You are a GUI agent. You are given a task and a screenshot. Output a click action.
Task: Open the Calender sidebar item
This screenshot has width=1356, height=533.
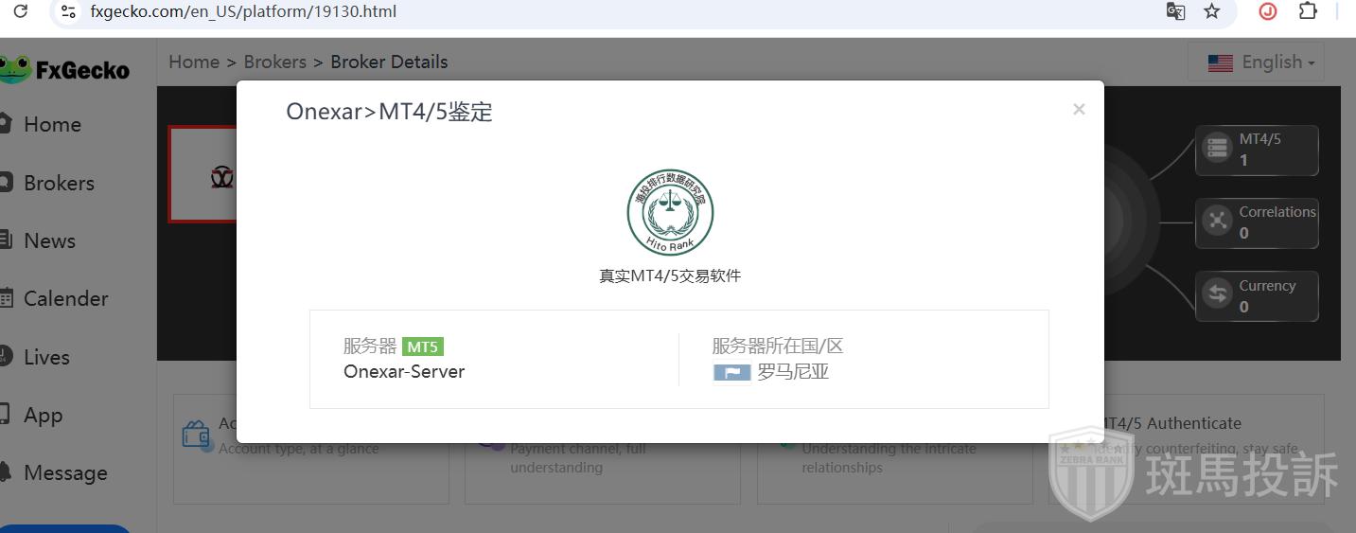65,298
